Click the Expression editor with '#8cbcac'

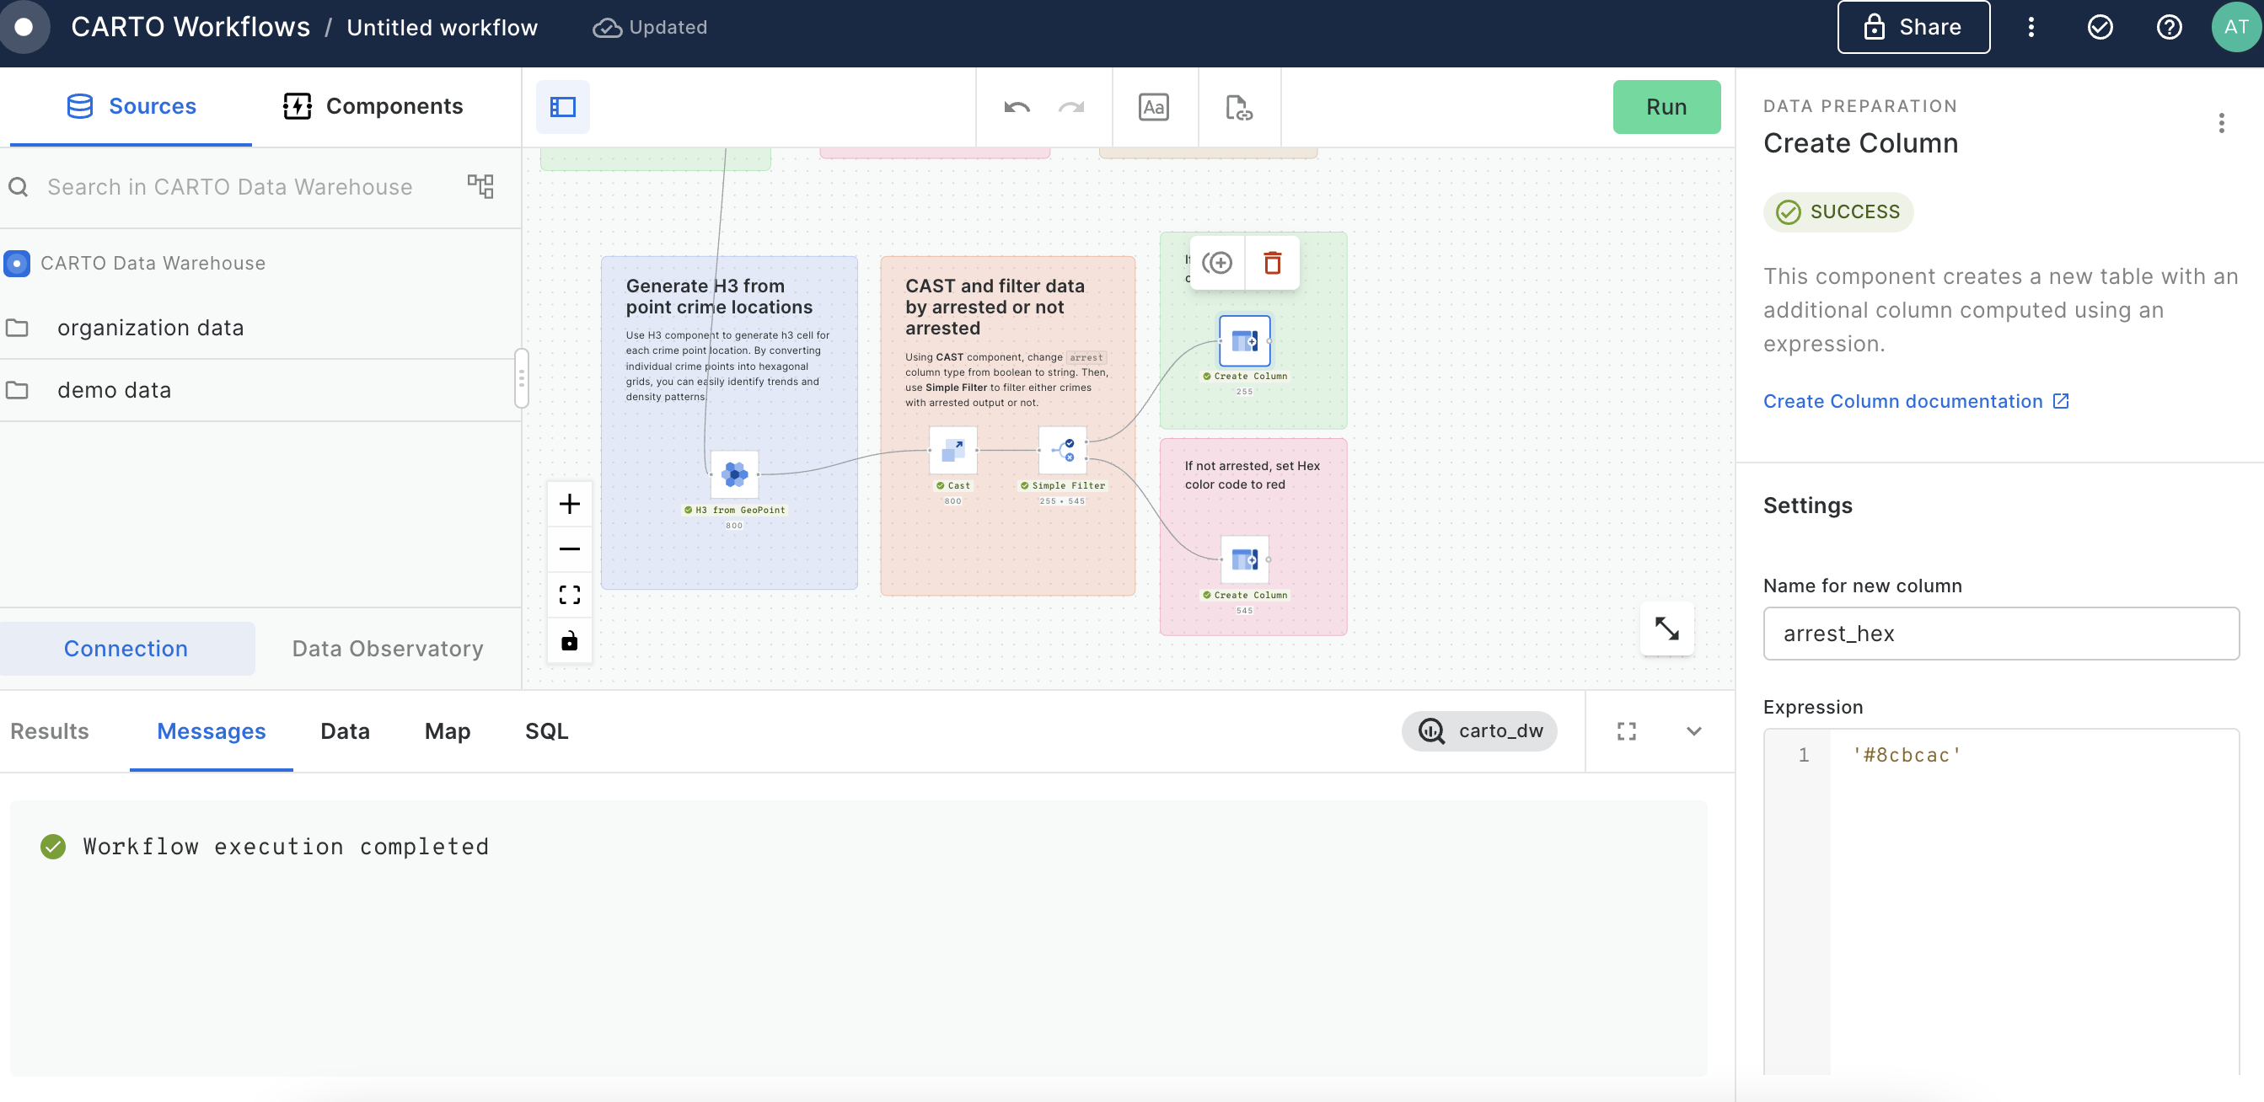pyautogui.click(x=2000, y=901)
